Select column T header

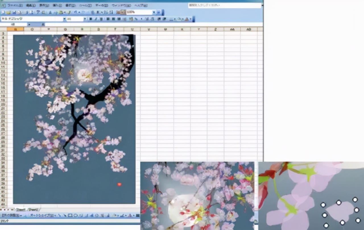[x=115, y=29]
